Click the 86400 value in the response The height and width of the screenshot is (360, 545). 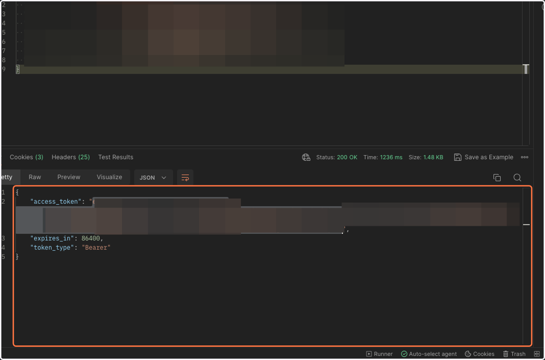point(91,238)
